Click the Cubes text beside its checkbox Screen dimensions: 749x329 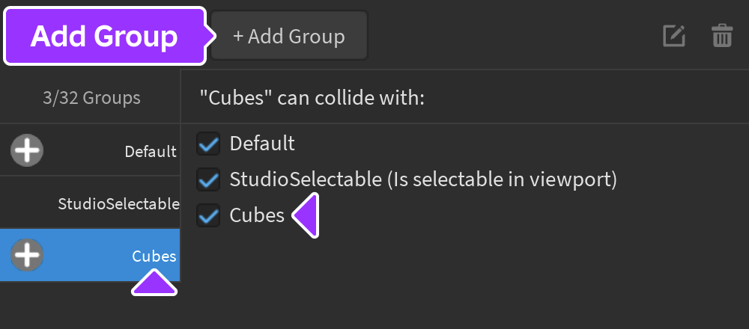(x=257, y=216)
